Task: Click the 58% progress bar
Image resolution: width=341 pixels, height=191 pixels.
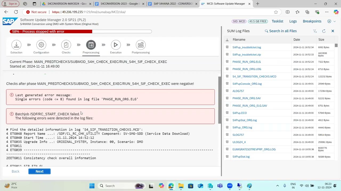Action: click(81, 31)
